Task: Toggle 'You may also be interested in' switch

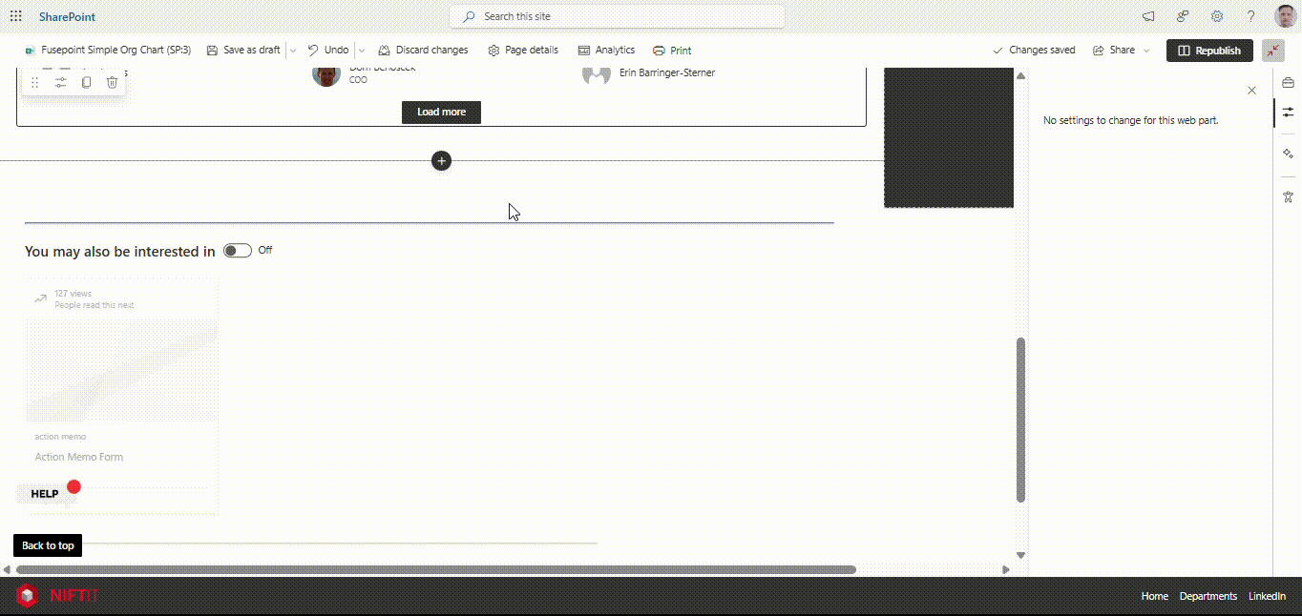Action: point(237,251)
